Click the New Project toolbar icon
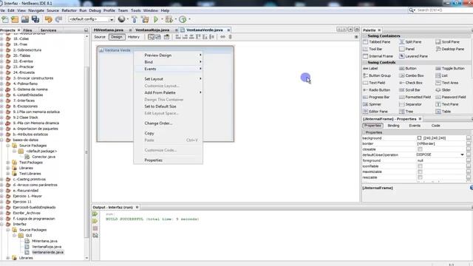Viewport: 473px width, 266px height. click(x=15, y=19)
